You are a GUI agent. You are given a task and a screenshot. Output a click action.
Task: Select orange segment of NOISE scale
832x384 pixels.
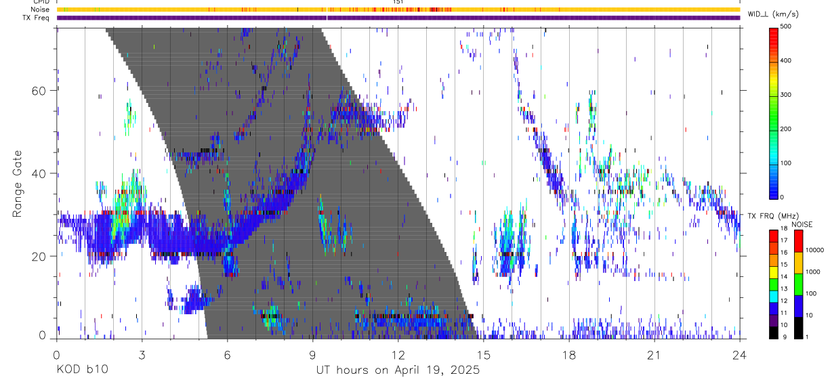point(798,262)
